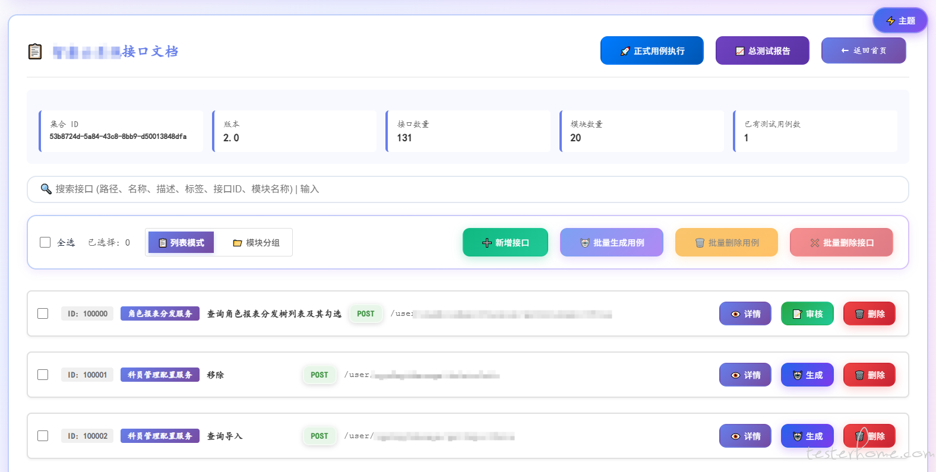Click the 搜索接口 search input field
The image size is (936, 472).
(467, 189)
